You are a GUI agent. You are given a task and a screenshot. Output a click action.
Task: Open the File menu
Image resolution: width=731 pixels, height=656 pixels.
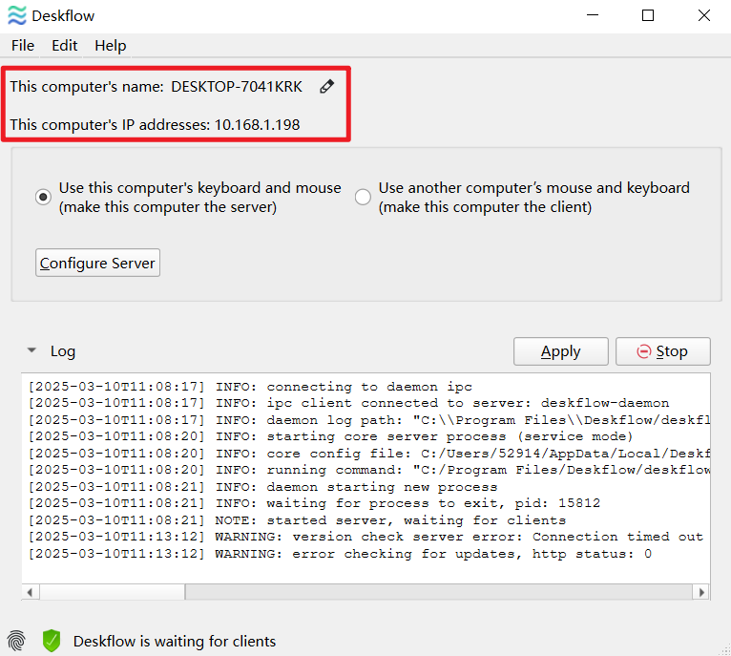coord(23,46)
